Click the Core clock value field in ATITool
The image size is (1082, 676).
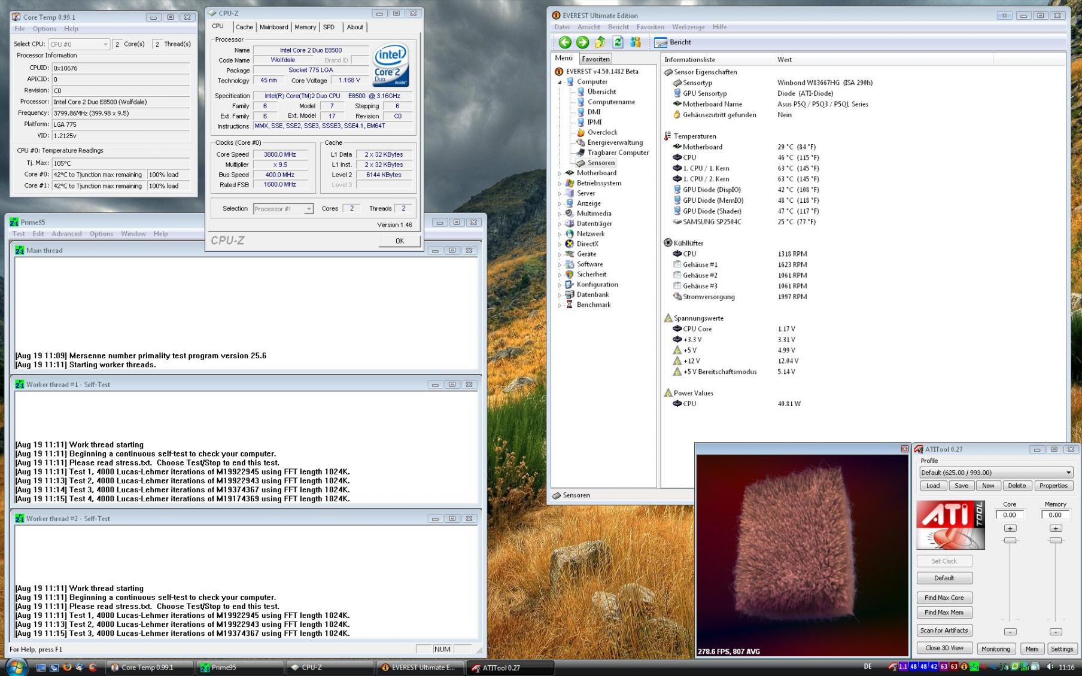coord(1010,515)
